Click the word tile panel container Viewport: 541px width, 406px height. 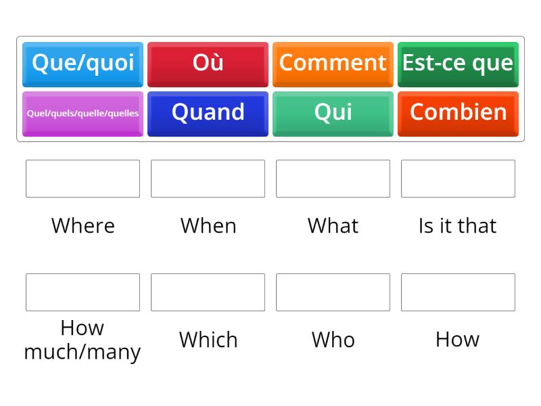tap(270, 89)
